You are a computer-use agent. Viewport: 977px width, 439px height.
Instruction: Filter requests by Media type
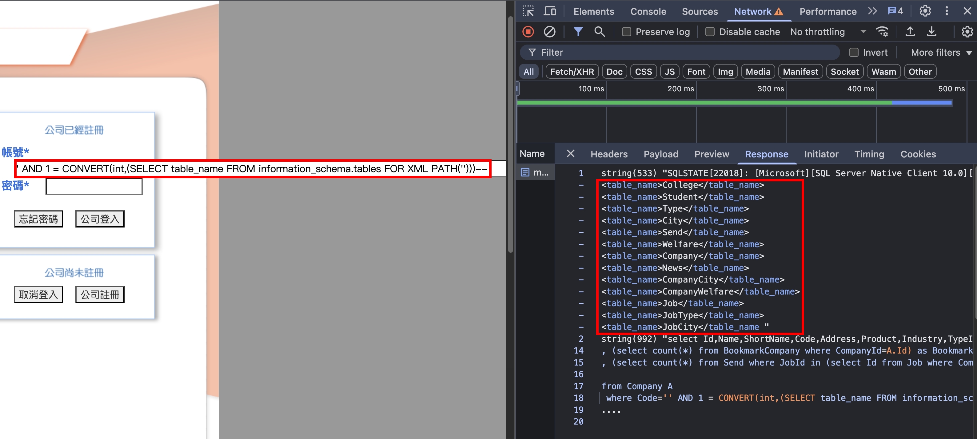point(758,72)
